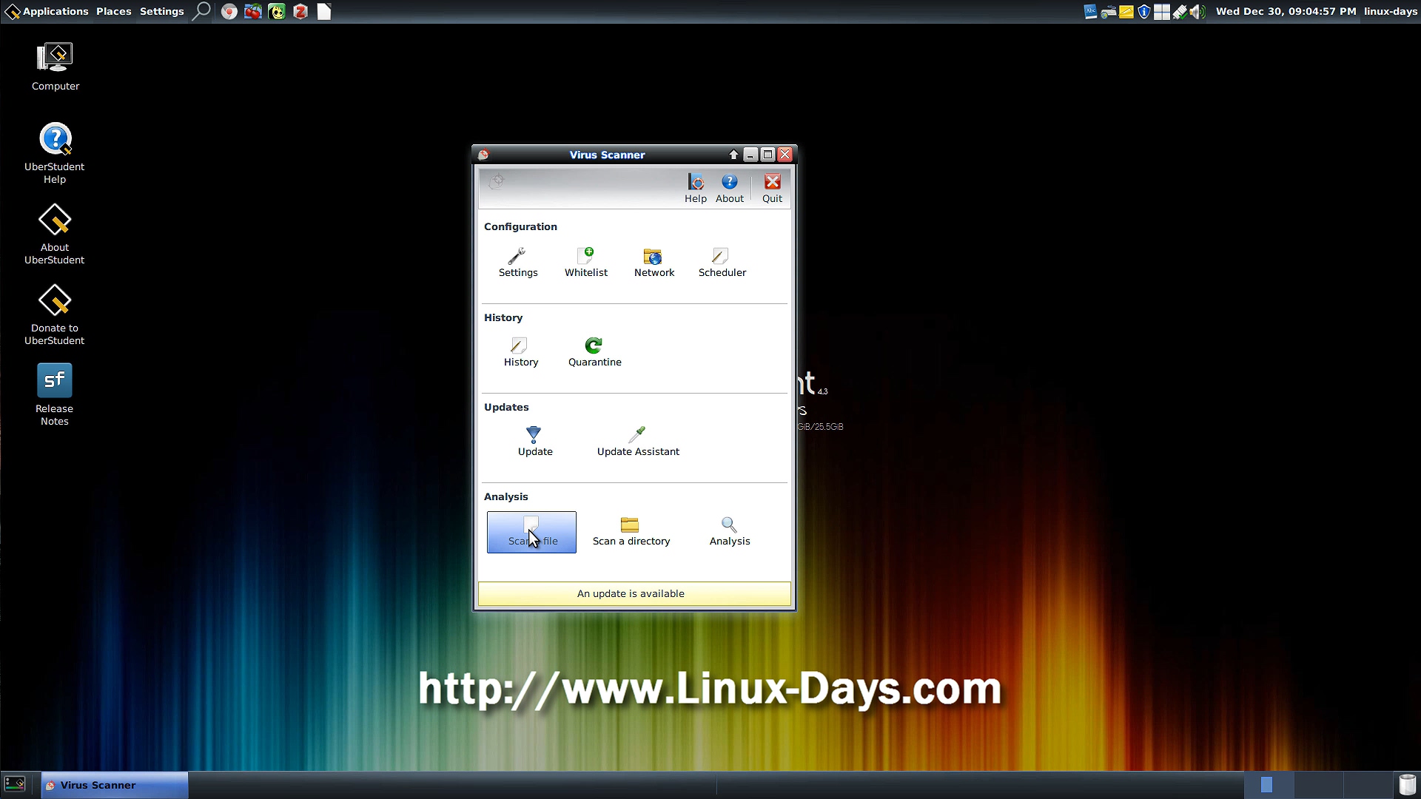This screenshot has width=1421, height=799.
Task: Launch the green smiley face panel application
Action: (277, 12)
